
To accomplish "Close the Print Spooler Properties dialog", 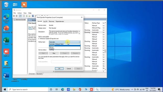I will tap(82, 17).
